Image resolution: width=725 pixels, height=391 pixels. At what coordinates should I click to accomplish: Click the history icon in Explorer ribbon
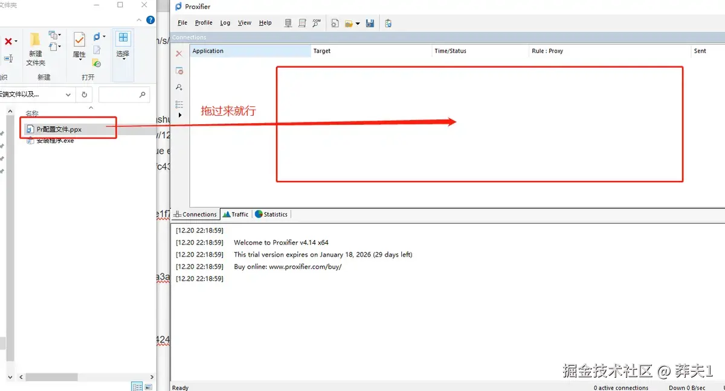pyautogui.click(x=97, y=63)
